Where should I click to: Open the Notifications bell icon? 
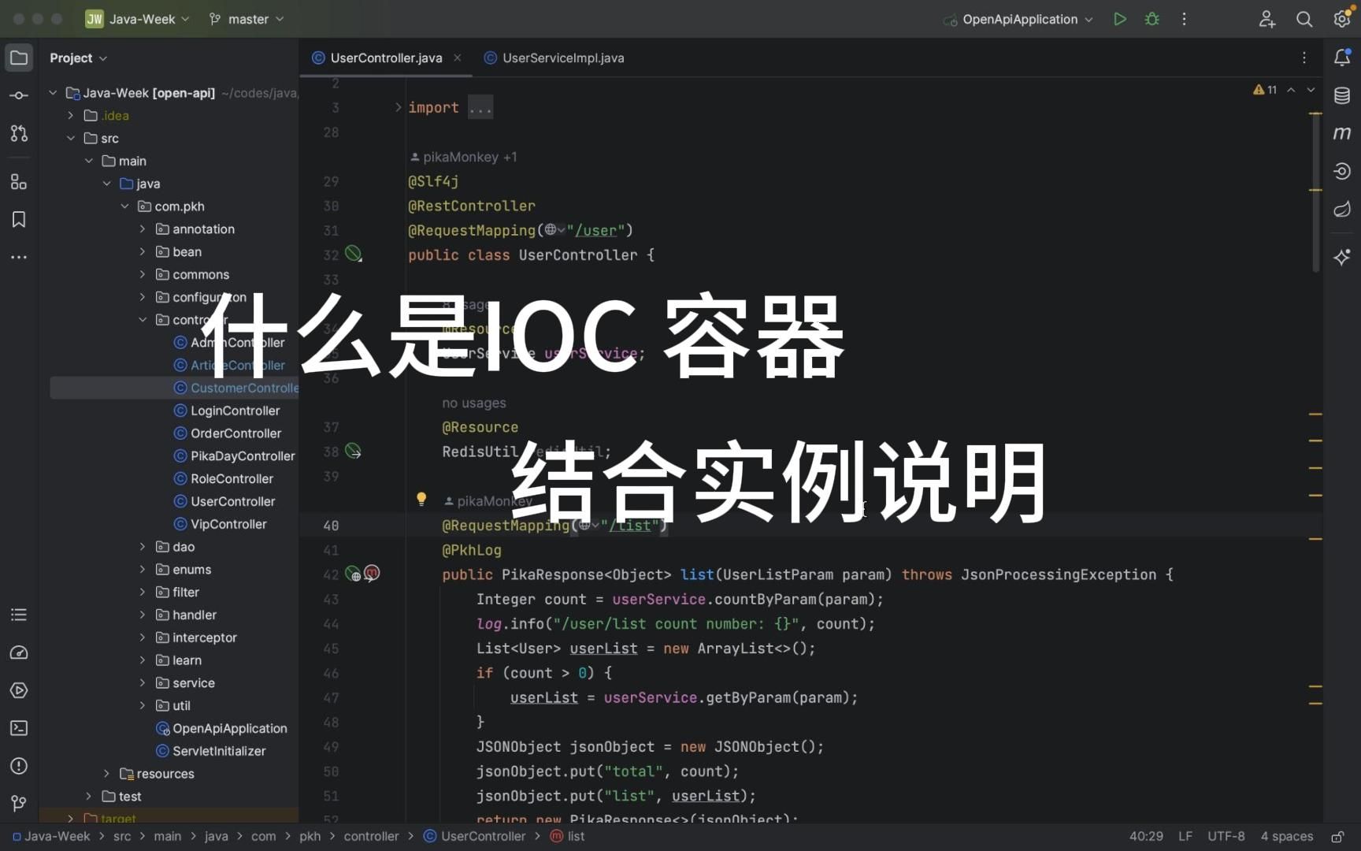tap(1342, 58)
